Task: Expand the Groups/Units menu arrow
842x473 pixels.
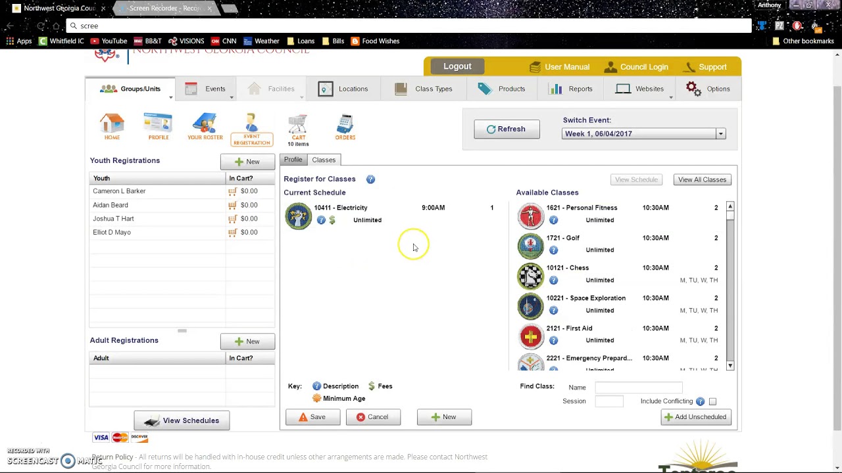Action: tap(170, 97)
